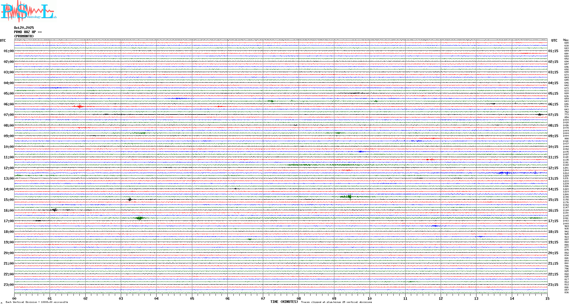Click the left UTC axis label
The height and width of the screenshot is (306, 570).
point(3,41)
